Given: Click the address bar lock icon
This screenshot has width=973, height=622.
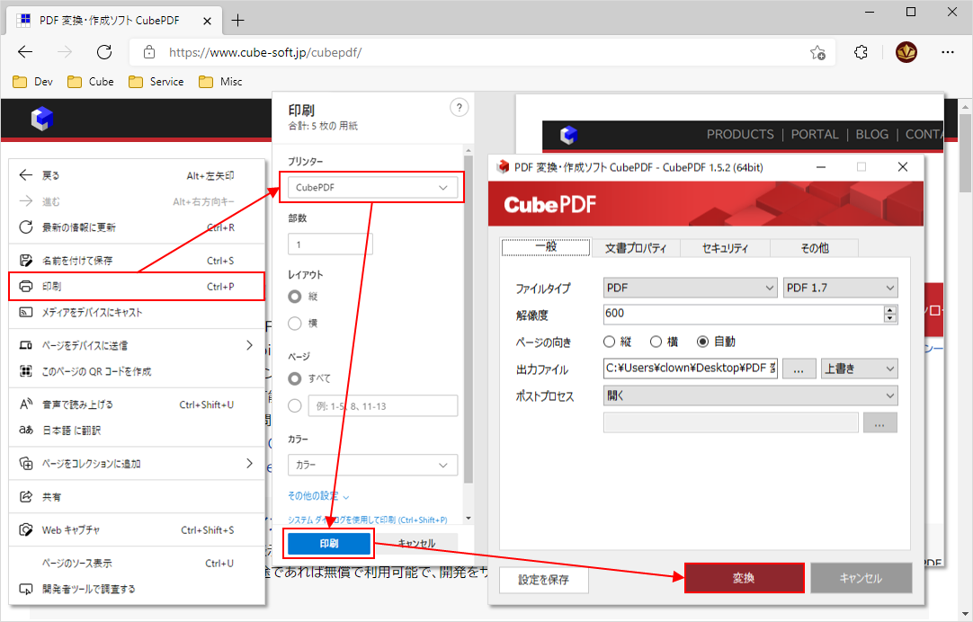Looking at the screenshot, I should (149, 52).
